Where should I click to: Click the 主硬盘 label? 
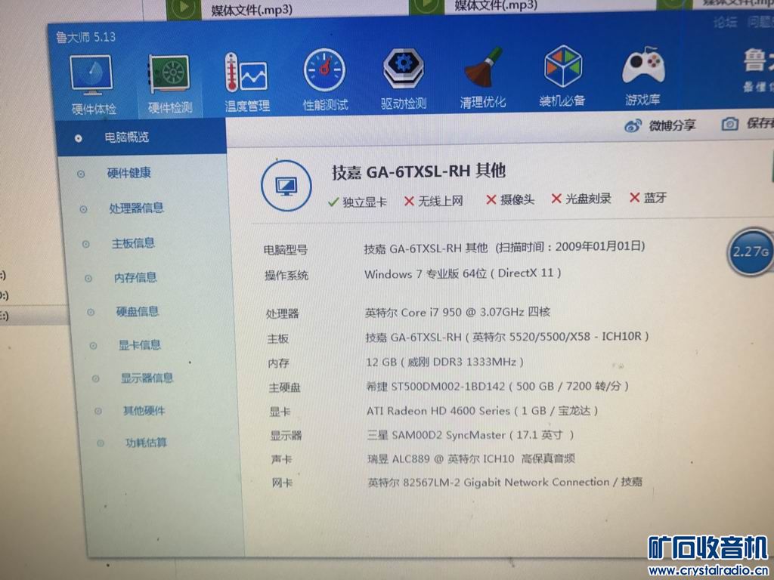[284, 388]
